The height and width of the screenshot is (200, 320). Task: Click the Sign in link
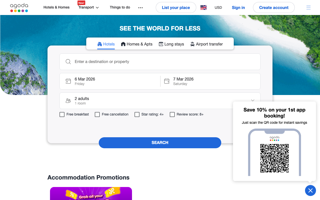[x=238, y=7]
